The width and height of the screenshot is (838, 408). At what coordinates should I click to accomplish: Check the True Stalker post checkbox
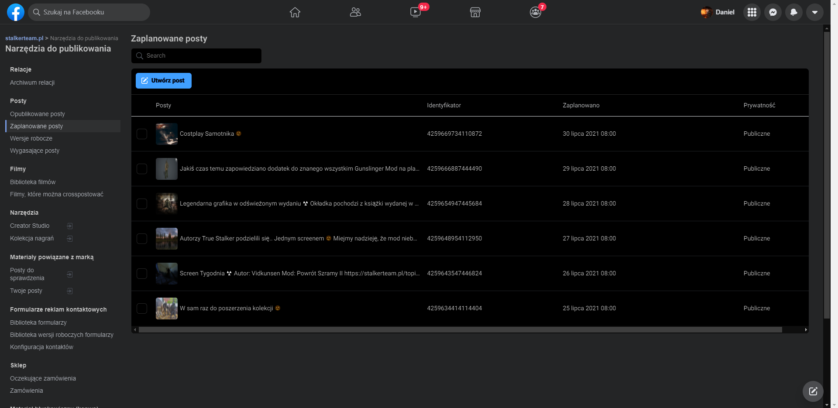142,239
